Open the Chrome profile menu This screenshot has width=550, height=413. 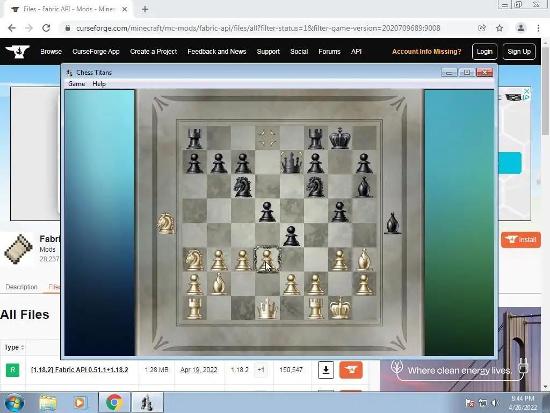point(521,28)
